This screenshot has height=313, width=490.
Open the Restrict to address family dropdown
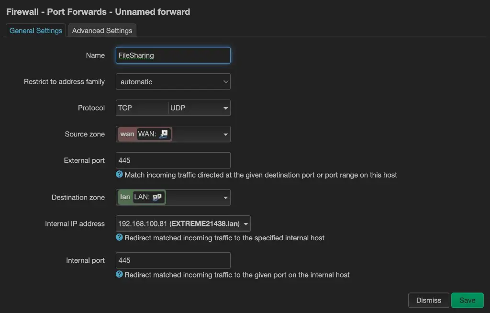click(x=173, y=82)
